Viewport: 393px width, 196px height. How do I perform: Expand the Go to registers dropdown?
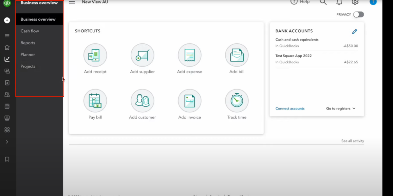coord(341,108)
